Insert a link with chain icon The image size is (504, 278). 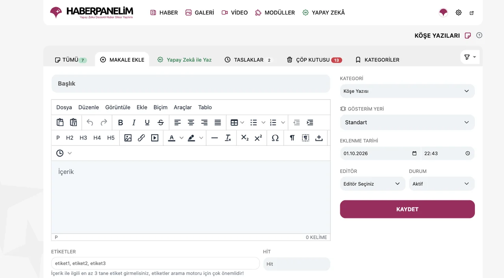click(141, 138)
